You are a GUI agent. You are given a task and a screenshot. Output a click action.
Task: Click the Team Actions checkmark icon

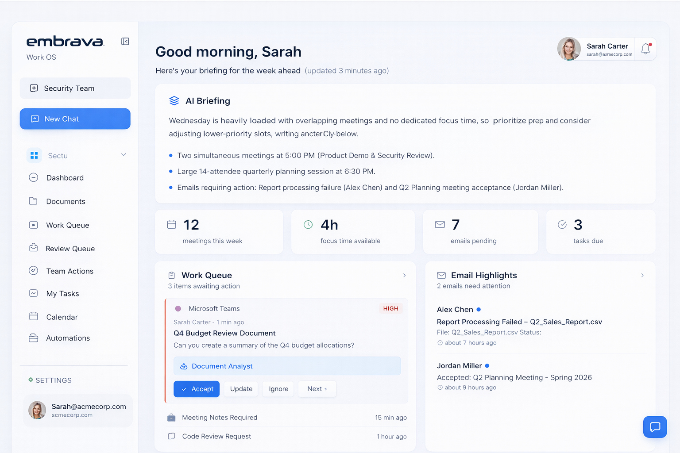tap(33, 270)
